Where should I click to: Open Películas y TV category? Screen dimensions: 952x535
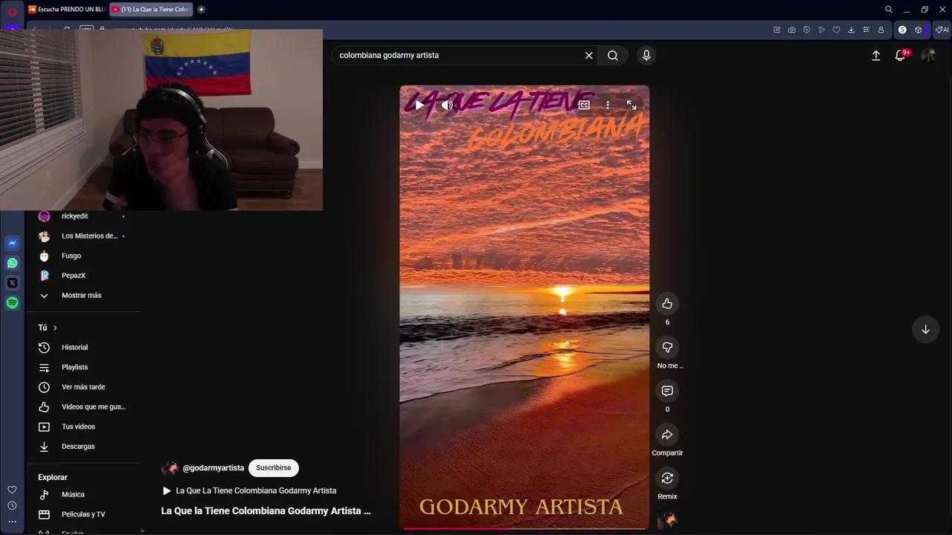click(x=83, y=514)
